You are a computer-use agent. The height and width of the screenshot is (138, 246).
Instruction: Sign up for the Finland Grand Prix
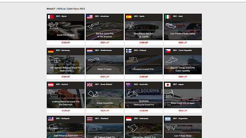point(144,77)
